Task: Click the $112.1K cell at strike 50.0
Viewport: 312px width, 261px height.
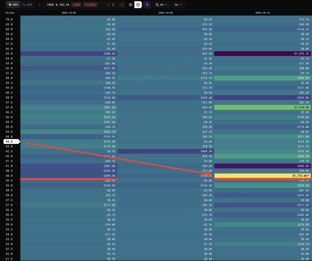Action: [x=166, y=78]
